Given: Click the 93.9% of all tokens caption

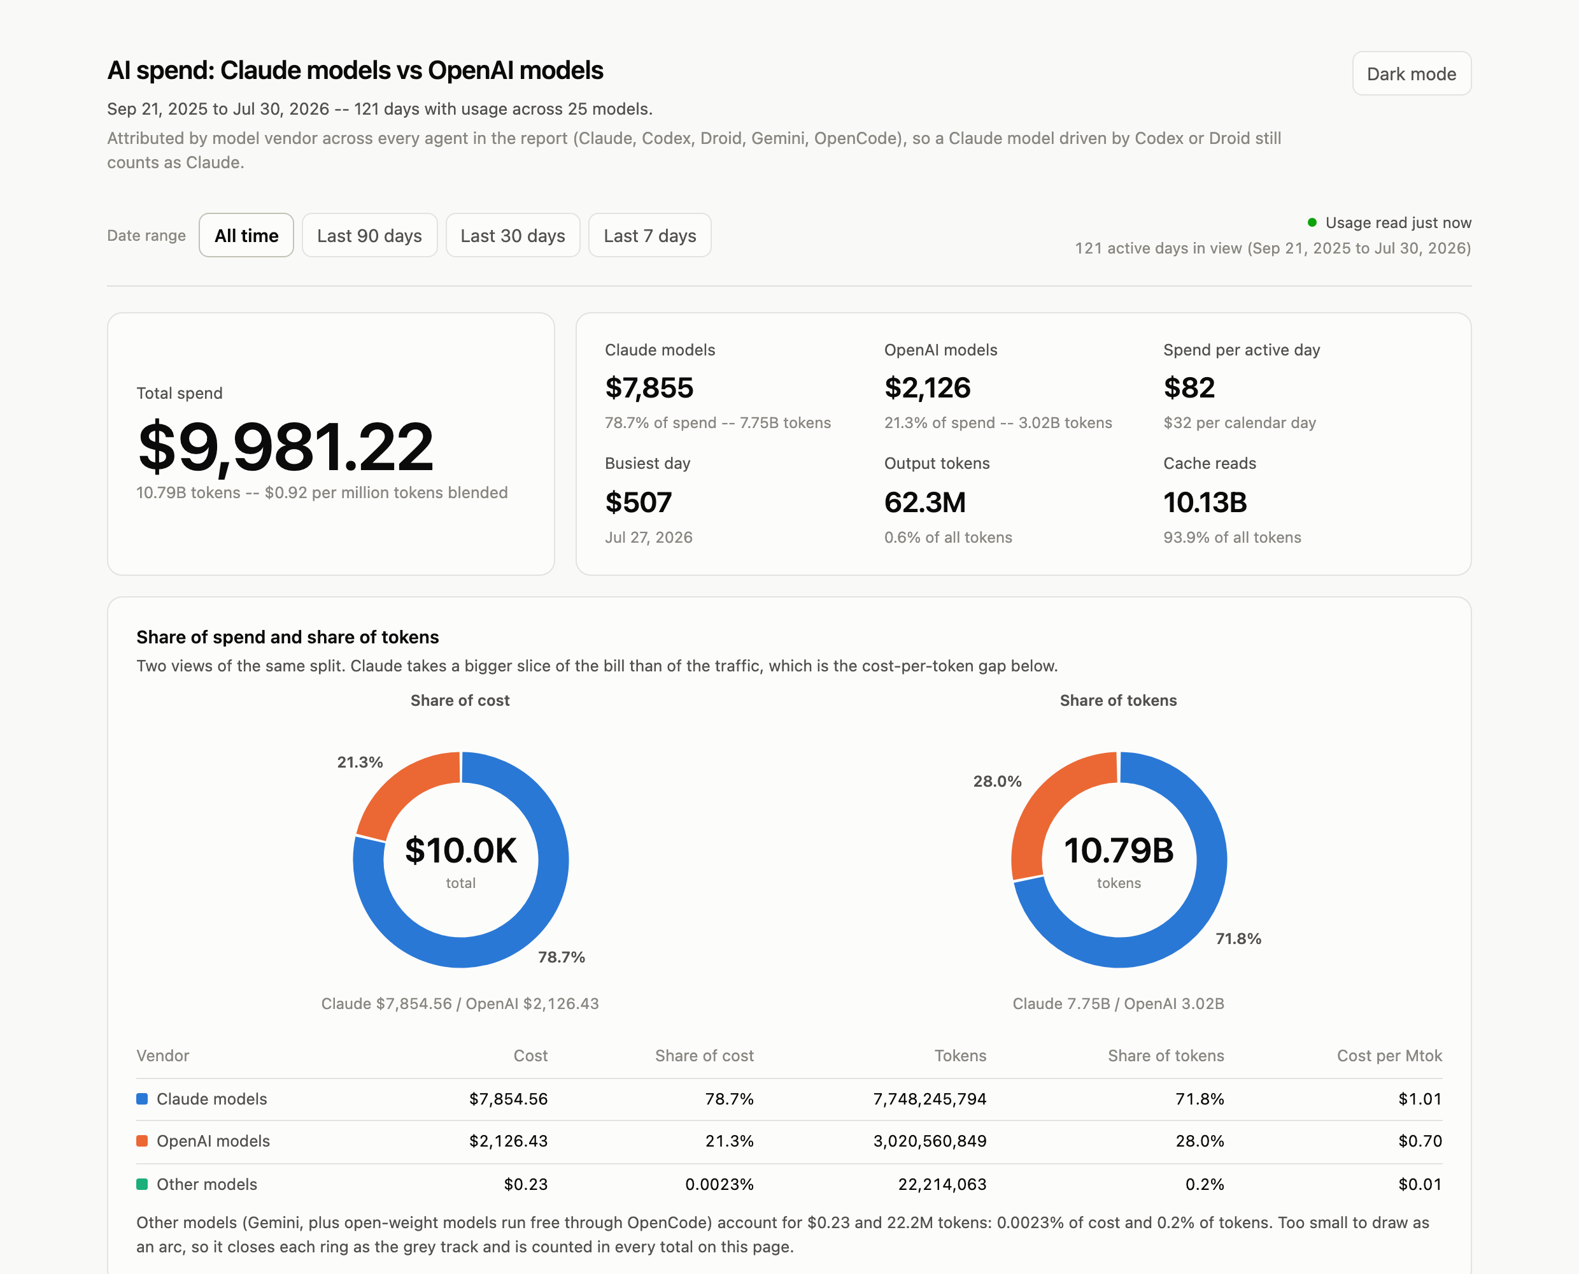Looking at the screenshot, I should [x=1232, y=537].
